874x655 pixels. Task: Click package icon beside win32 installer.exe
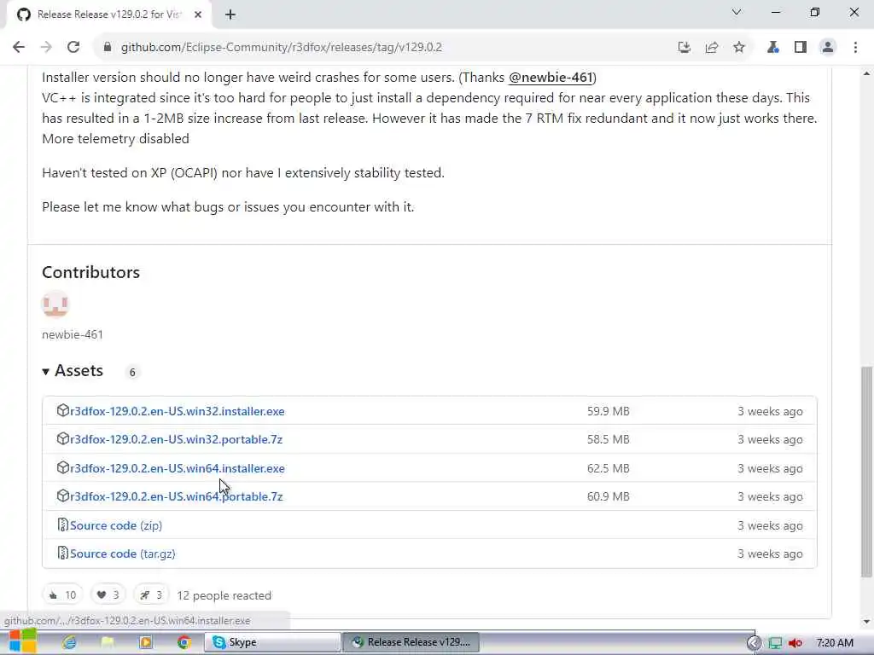(x=63, y=410)
